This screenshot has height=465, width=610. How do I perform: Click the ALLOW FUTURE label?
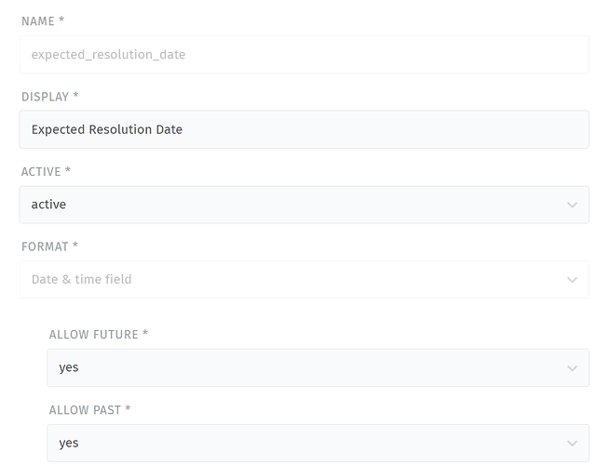(x=99, y=334)
